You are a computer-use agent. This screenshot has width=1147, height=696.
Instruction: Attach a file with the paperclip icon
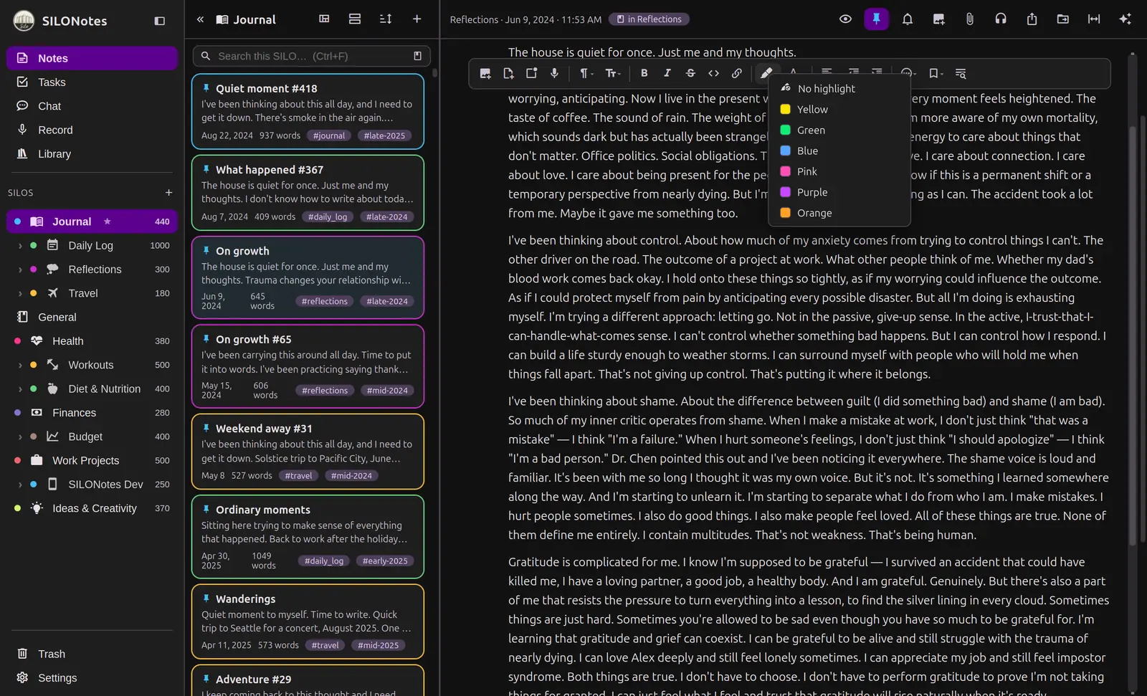[x=969, y=19]
